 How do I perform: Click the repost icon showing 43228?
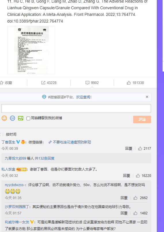[x=43, y=83]
